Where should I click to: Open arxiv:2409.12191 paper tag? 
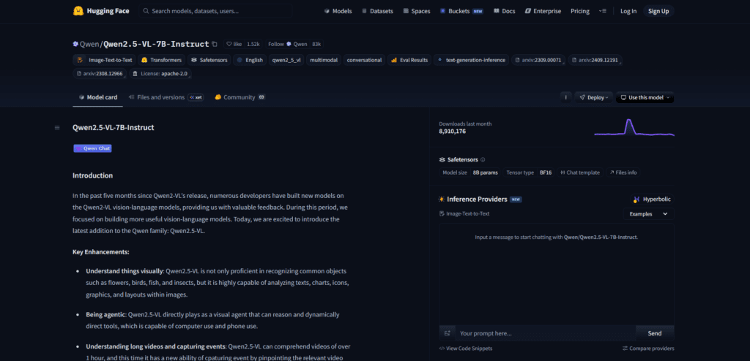pyautogui.click(x=595, y=60)
